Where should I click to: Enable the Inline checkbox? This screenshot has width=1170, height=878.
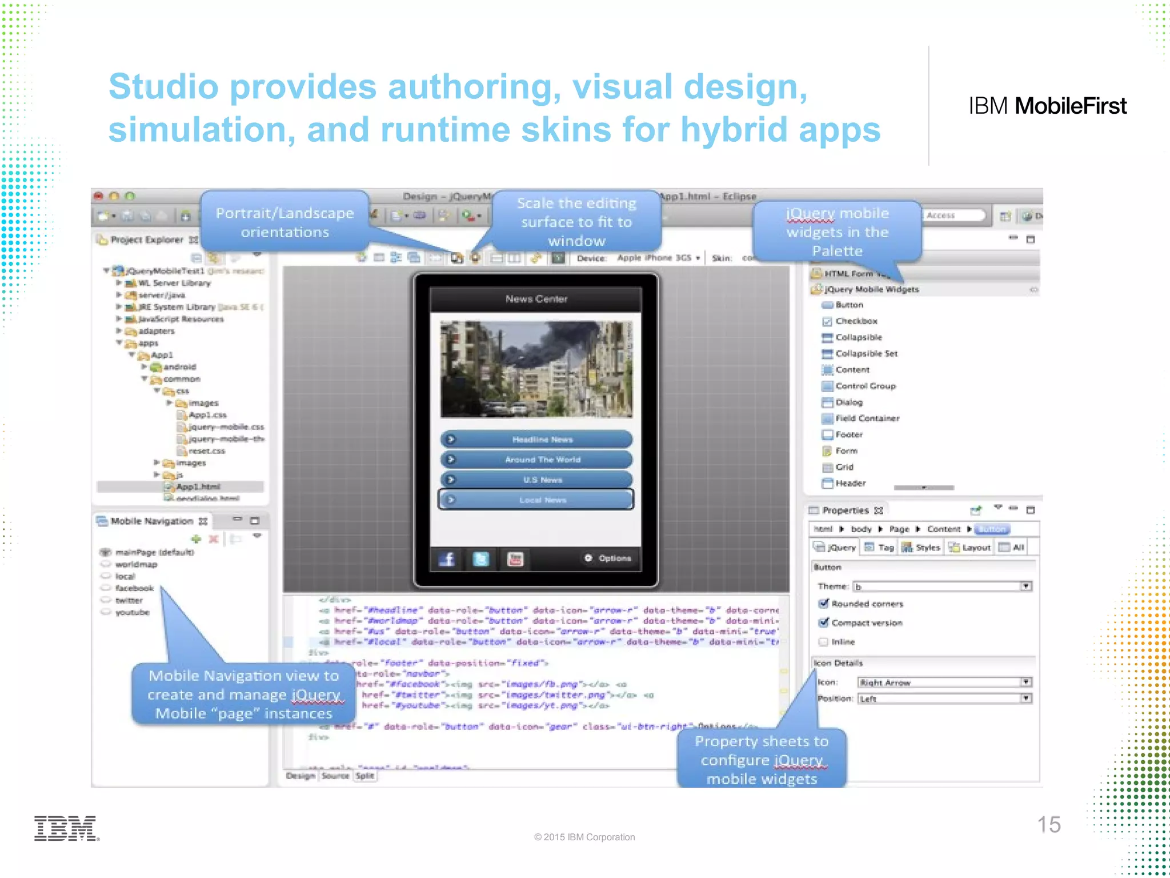824,642
